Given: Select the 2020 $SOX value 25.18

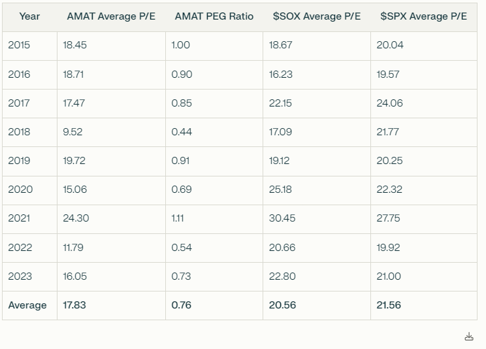Looking at the screenshot, I should 280,190.
